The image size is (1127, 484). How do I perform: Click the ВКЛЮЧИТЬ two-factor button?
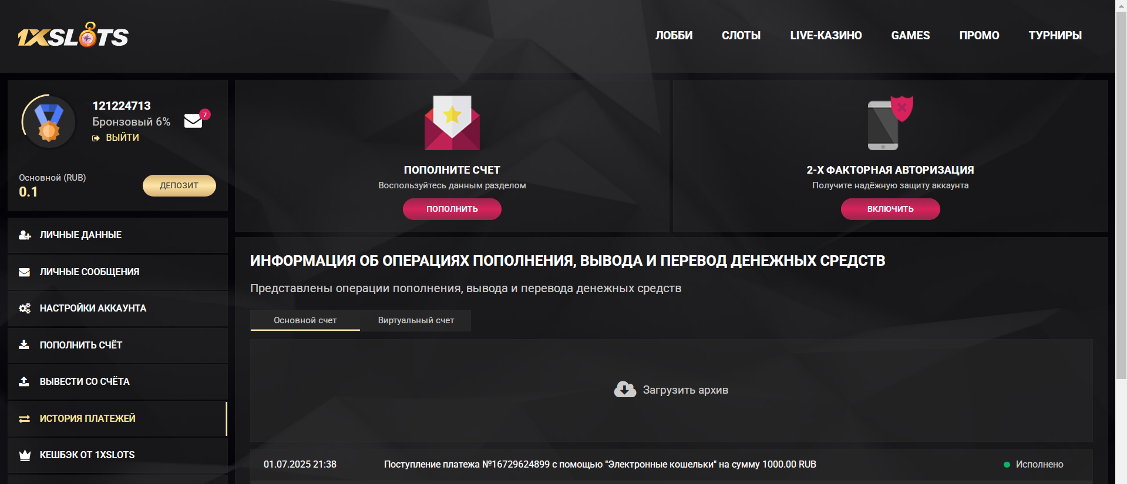pyautogui.click(x=890, y=209)
